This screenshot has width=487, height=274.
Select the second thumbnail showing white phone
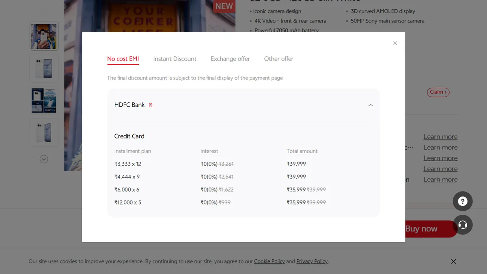click(x=44, y=68)
